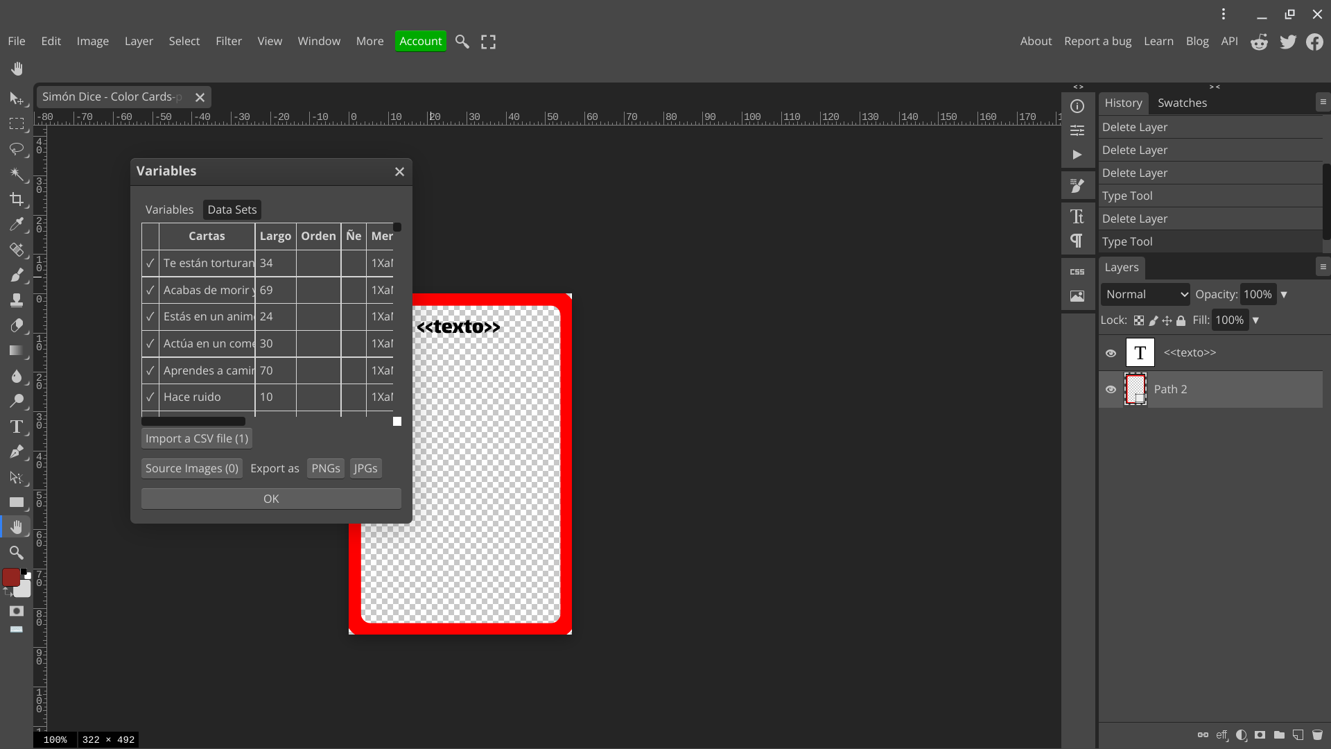Switch to the Swatches tab

click(x=1183, y=103)
